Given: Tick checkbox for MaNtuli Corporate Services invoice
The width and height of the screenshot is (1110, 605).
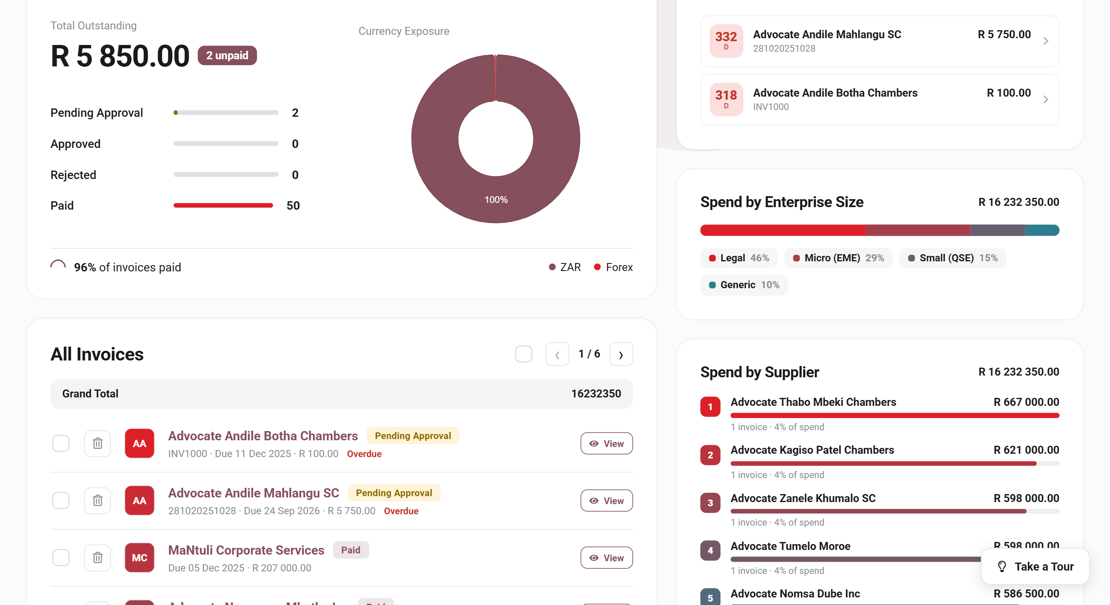Looking at the screenshot, I should pyautogui.click(x=61, y=558).
